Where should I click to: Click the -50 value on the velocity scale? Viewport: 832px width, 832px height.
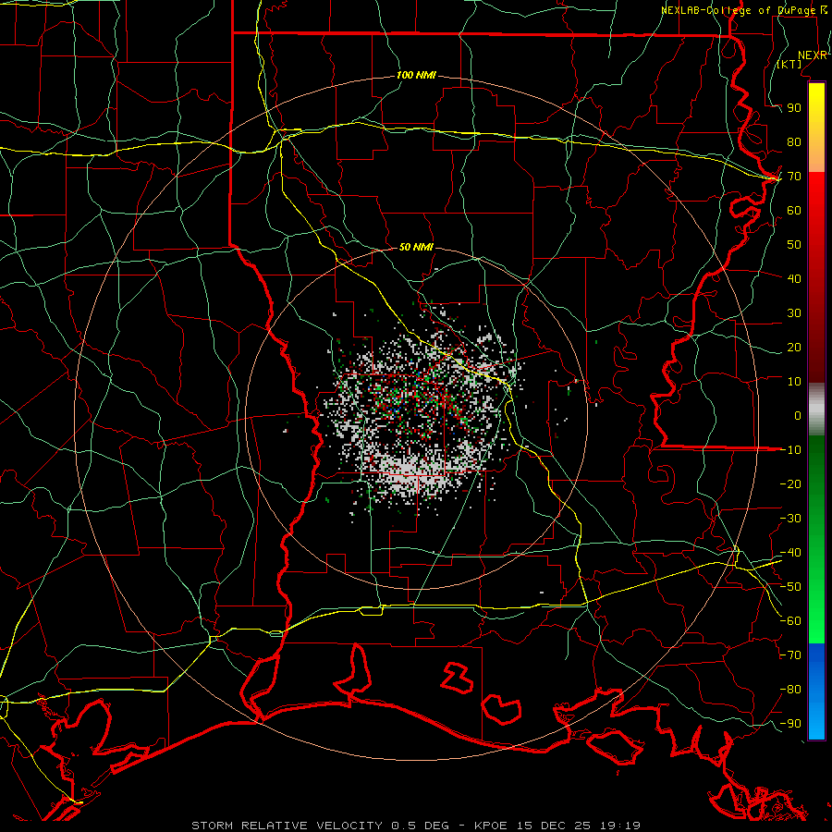click(790, 587)
